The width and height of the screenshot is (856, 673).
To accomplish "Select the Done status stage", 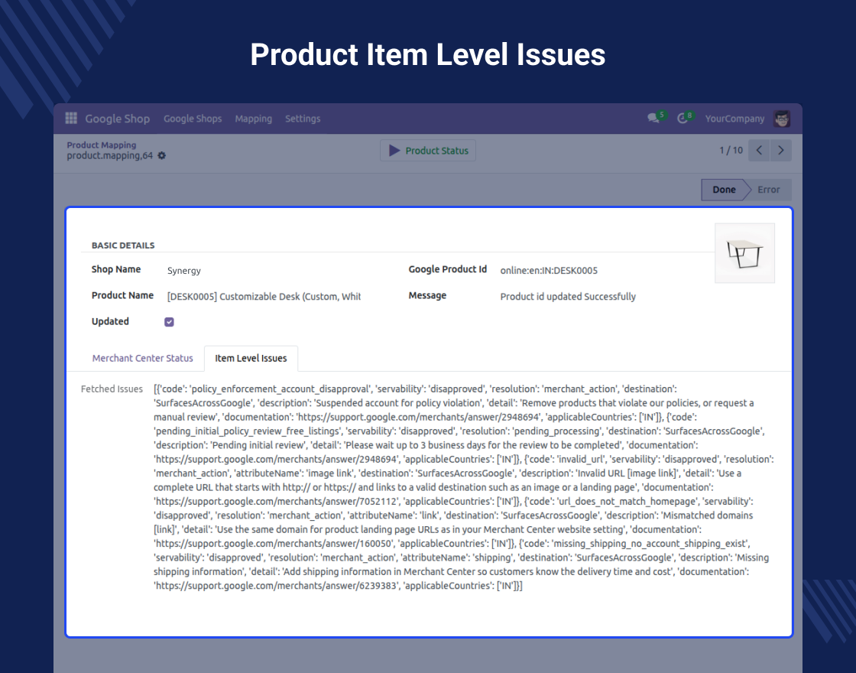I will [x=723, y=190].
